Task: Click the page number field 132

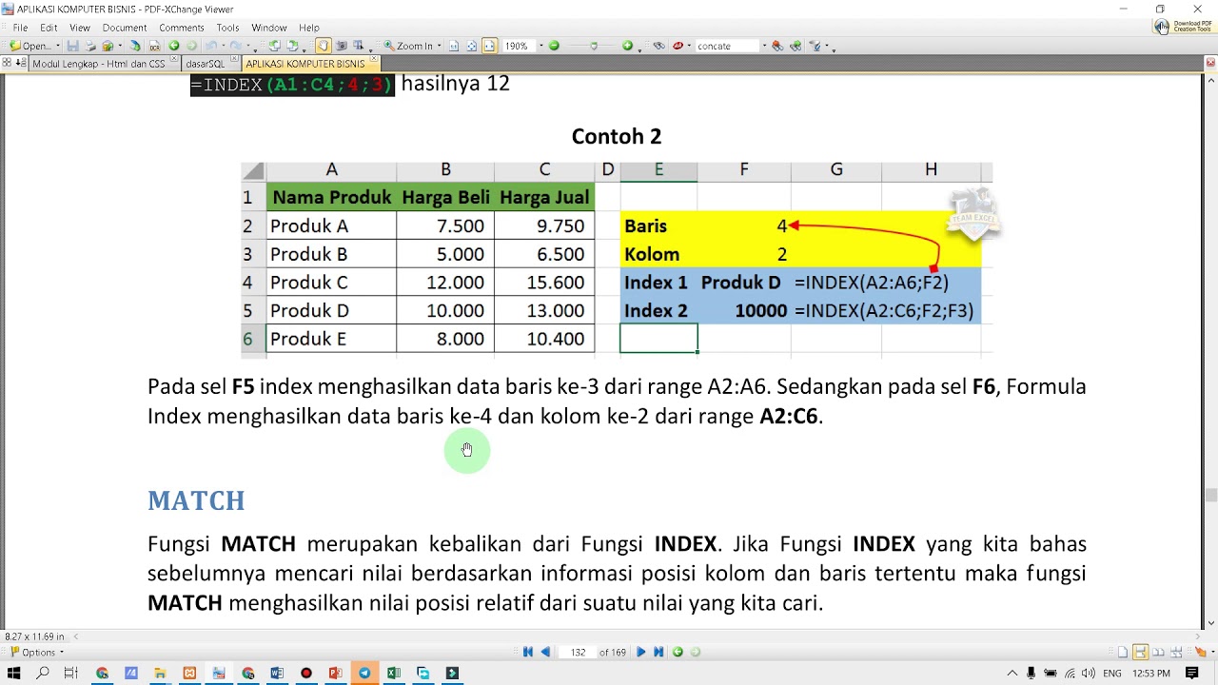Action: 578,652
